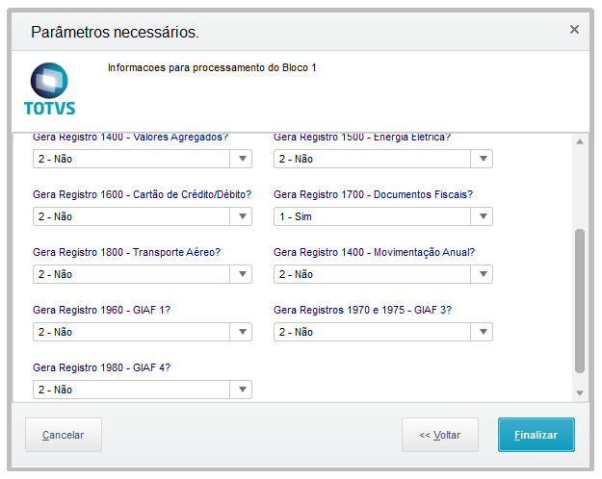Click the vertical scrollbar thumb
Image resolution: width=602 pixels, height=479 pixels.
tap(579, 300)
